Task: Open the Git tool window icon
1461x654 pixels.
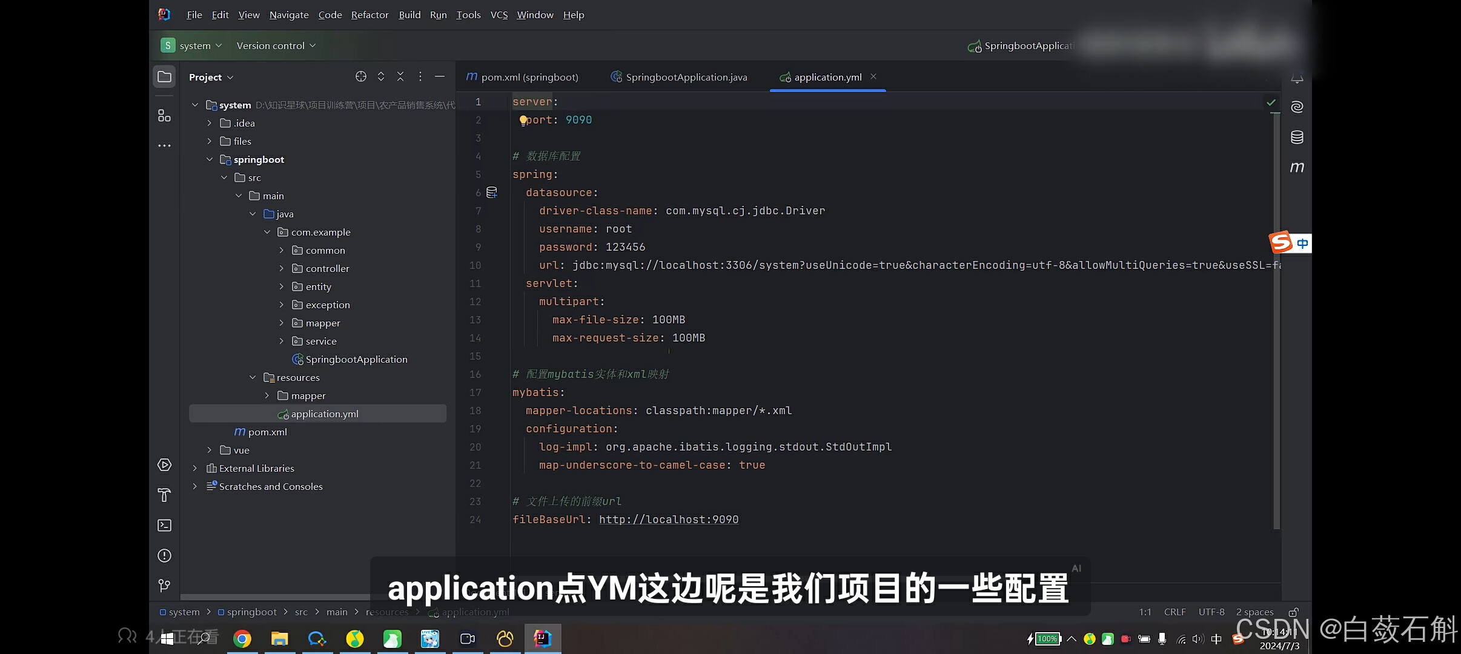Action: pyautogui.click(x=164, y=586)
